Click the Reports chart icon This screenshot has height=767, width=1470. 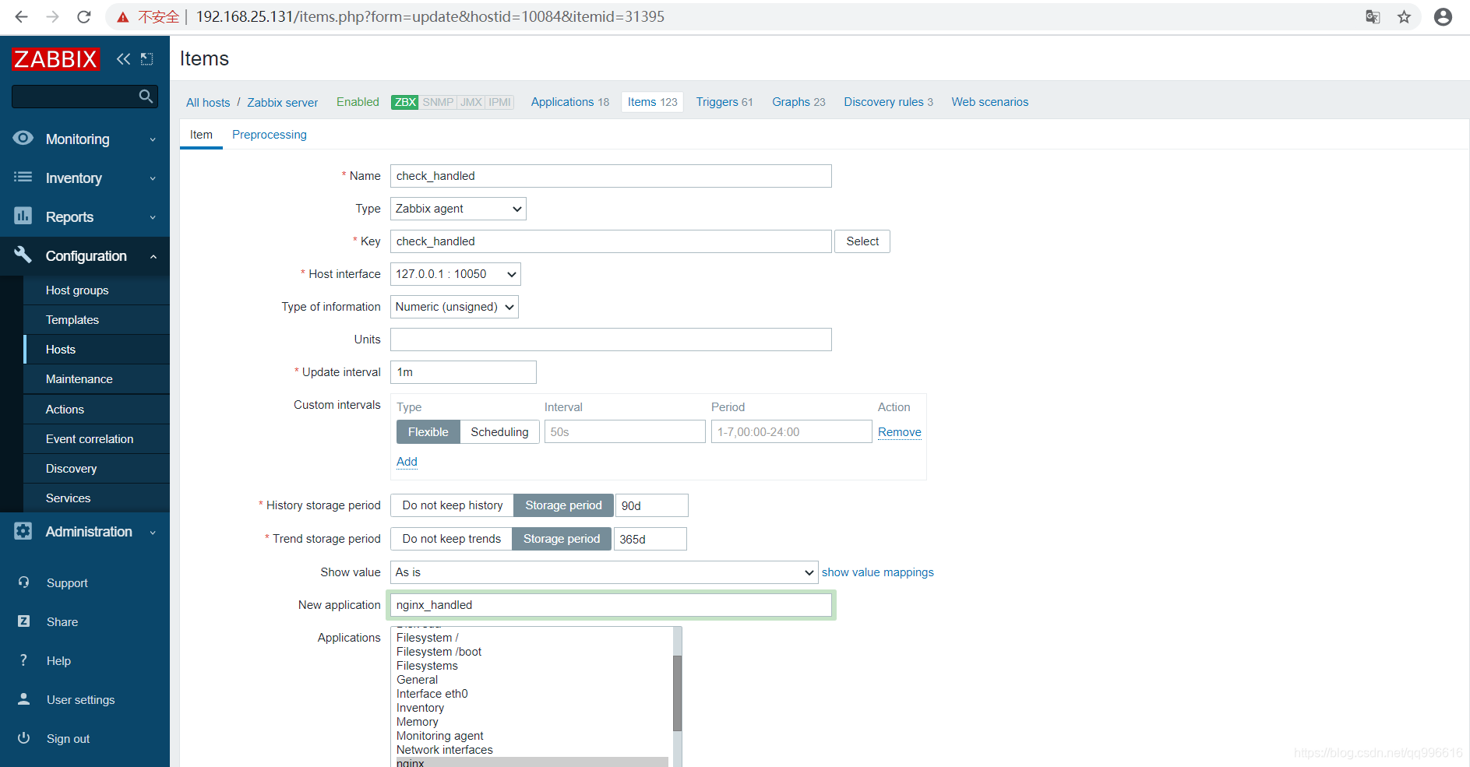[23, 216]
